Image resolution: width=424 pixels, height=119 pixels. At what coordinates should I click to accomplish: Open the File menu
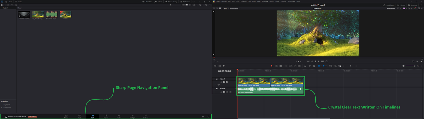229,1
